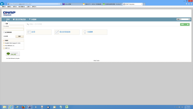Open the 檢視(V) menu
This screenshot has width=193, height=109.
tap(15, 7)
